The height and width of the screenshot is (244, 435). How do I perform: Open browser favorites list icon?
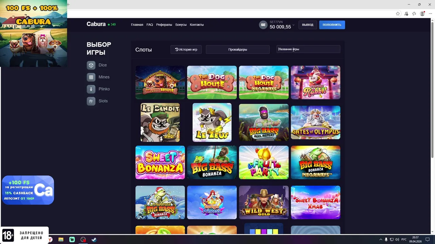click(414, 14)
